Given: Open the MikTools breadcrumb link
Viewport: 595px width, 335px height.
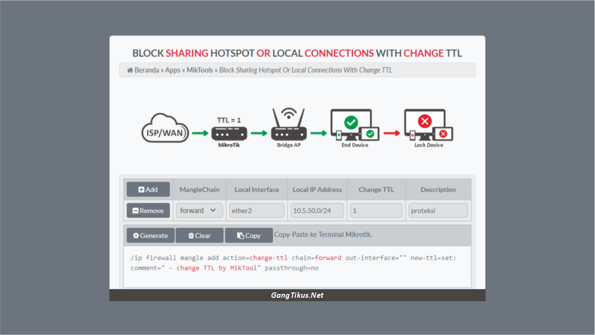Looking at the screenshot, I should tap(200, 70).
